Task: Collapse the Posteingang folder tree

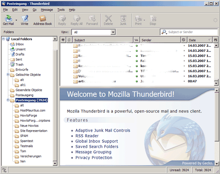Action: tap(8, 100)
